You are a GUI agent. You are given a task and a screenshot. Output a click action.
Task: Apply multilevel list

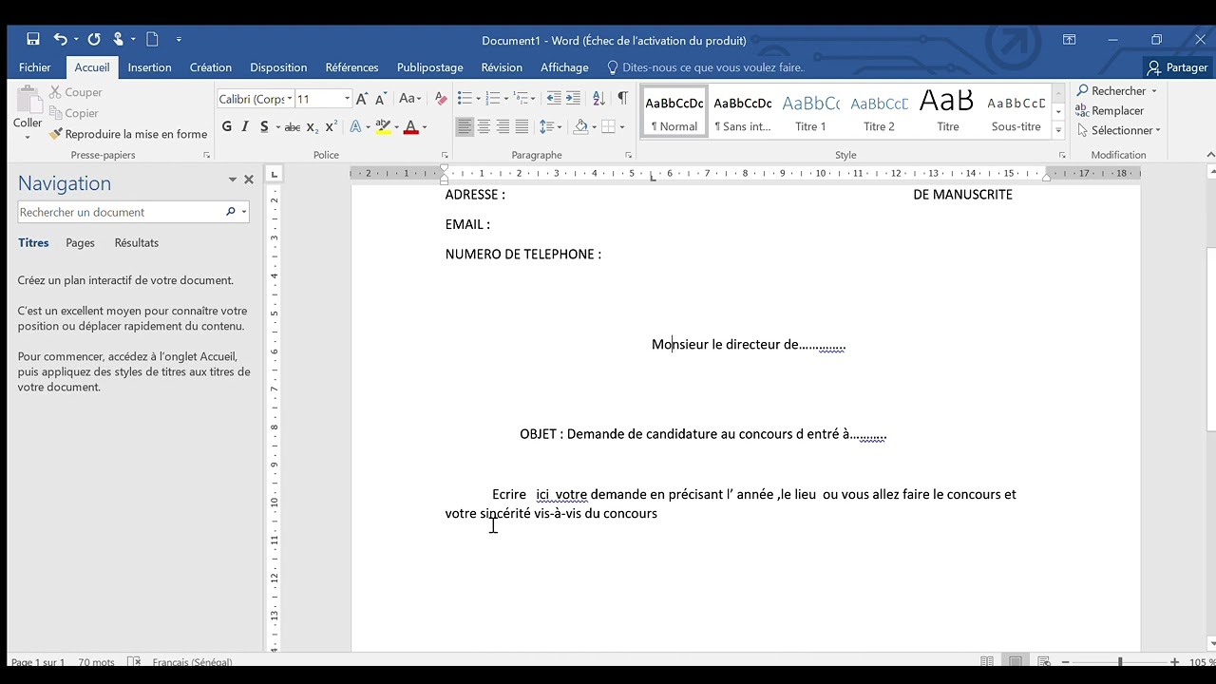pyautogui.click(x=522, y=99)
